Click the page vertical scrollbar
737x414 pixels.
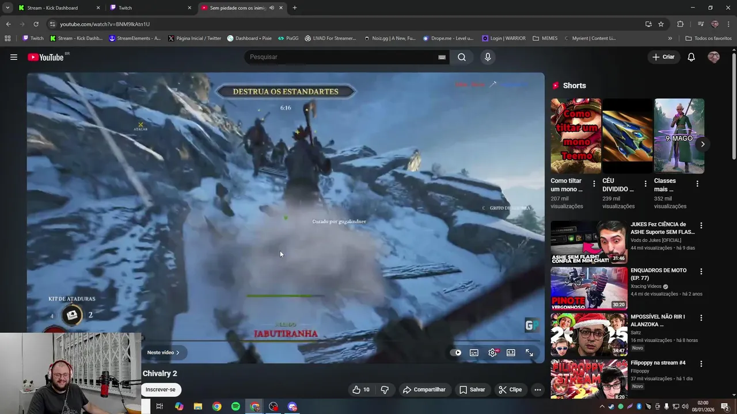(x=734, y=106)
